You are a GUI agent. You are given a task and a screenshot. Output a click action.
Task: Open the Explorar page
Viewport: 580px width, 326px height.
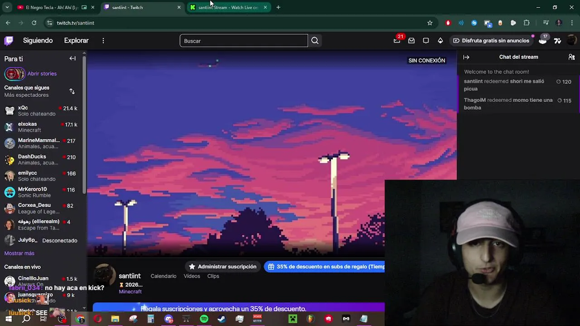pos(76,41)
